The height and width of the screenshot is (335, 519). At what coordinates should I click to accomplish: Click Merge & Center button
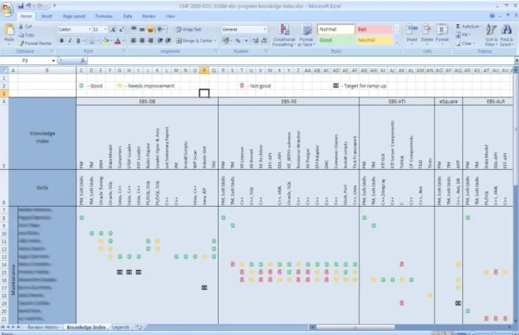[196, 41]
